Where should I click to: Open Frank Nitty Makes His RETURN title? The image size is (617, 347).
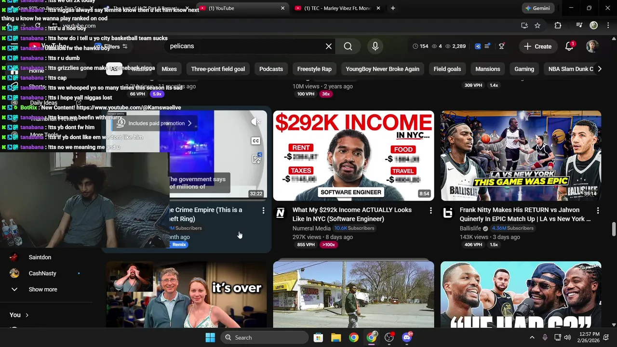pos(525,214)
